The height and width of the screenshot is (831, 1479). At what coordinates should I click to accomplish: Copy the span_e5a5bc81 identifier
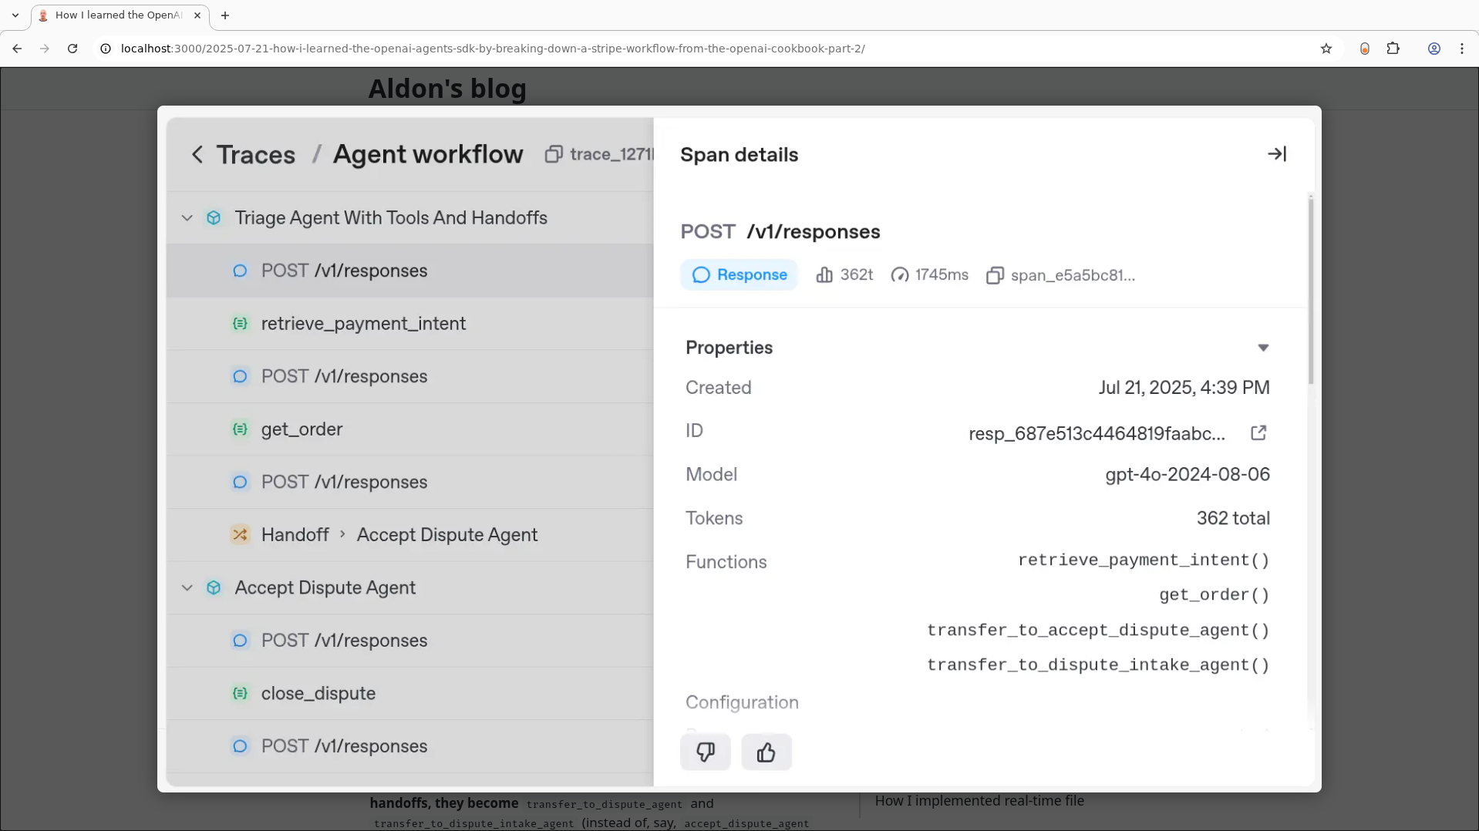tap(995, 275)
